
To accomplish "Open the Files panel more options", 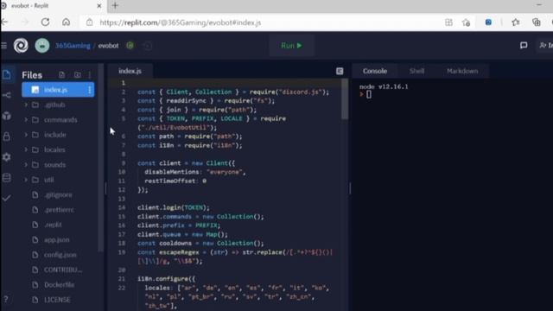I will pos(90,75).
